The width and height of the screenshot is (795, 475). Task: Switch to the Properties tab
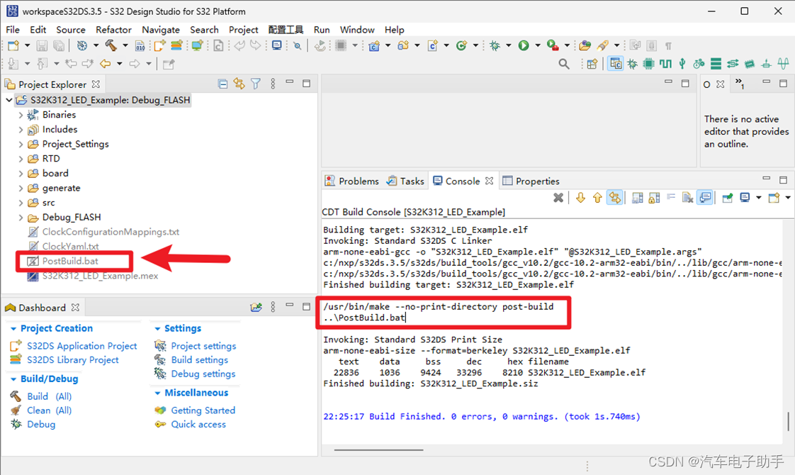[x=531, y=181]
